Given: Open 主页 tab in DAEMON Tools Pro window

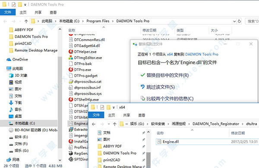Looking at the screenshot, I should (23, 13).
